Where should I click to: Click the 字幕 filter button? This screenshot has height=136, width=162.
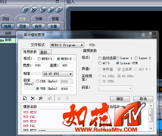(x=54, y=26)
